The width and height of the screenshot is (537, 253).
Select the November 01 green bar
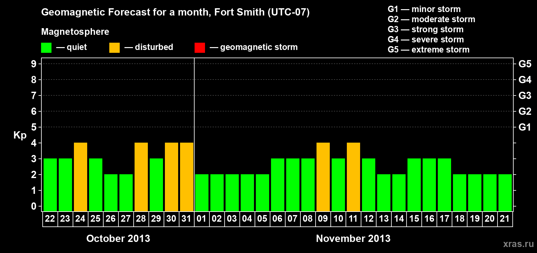pos(202,193)
